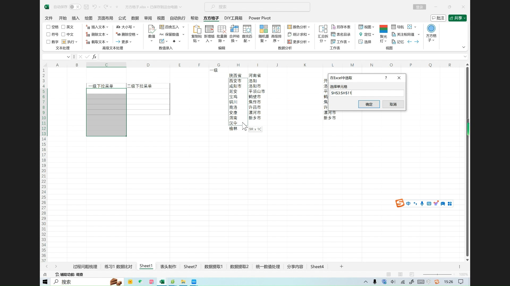Click the 高级排序 icon
The width and height of the screenshot is (510, 286).
276,29
